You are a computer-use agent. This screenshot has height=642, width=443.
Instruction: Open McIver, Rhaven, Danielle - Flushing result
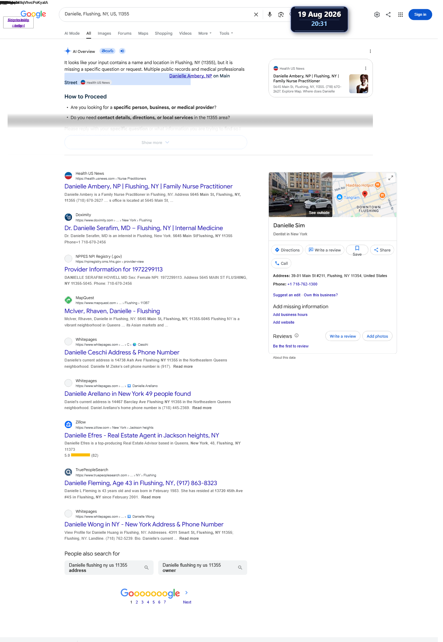(x=112, y=311)
